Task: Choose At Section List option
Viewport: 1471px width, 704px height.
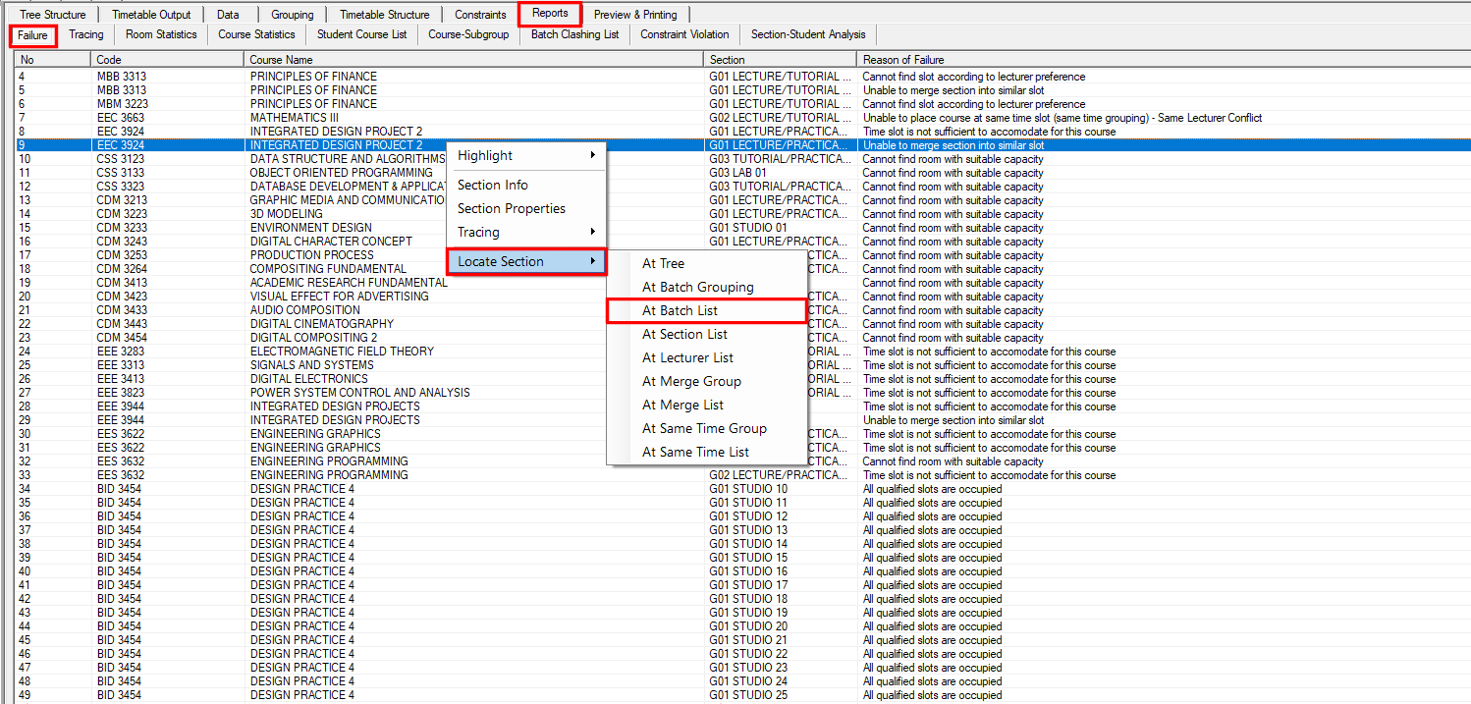Action: 706,334
